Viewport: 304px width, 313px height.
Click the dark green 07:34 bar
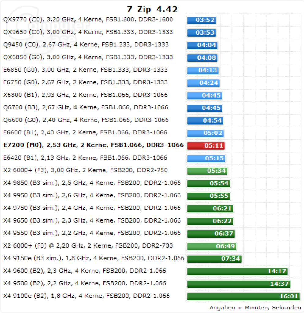point(215,259)
